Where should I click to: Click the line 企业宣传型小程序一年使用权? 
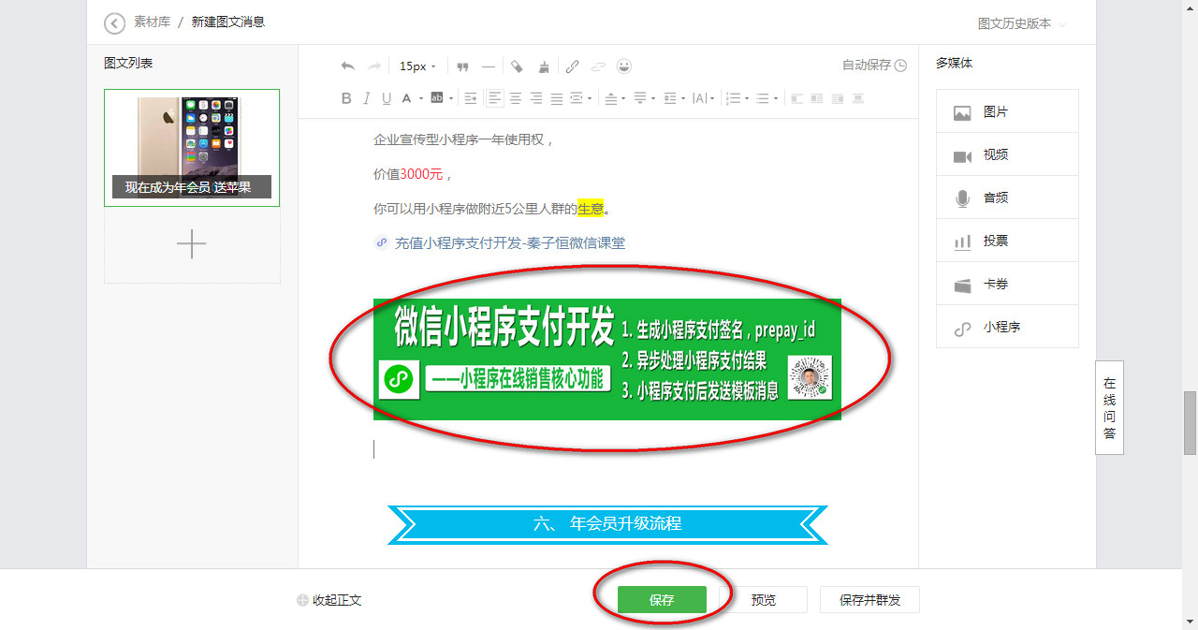464,140
